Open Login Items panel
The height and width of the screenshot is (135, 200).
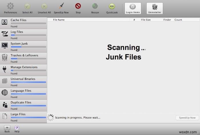point(133,8)
